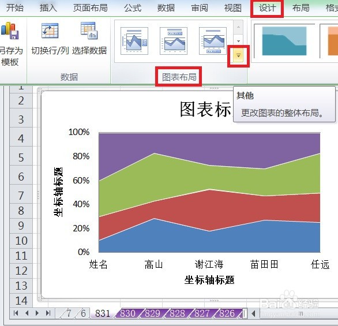Switch to sheet tab 828

177,313
